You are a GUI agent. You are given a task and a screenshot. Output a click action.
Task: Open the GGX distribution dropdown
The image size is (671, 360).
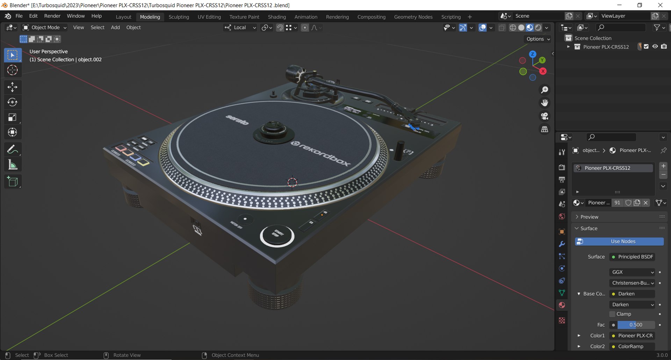[x=632, y=272]
